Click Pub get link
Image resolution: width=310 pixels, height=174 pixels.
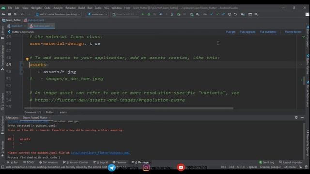[231, 32]
